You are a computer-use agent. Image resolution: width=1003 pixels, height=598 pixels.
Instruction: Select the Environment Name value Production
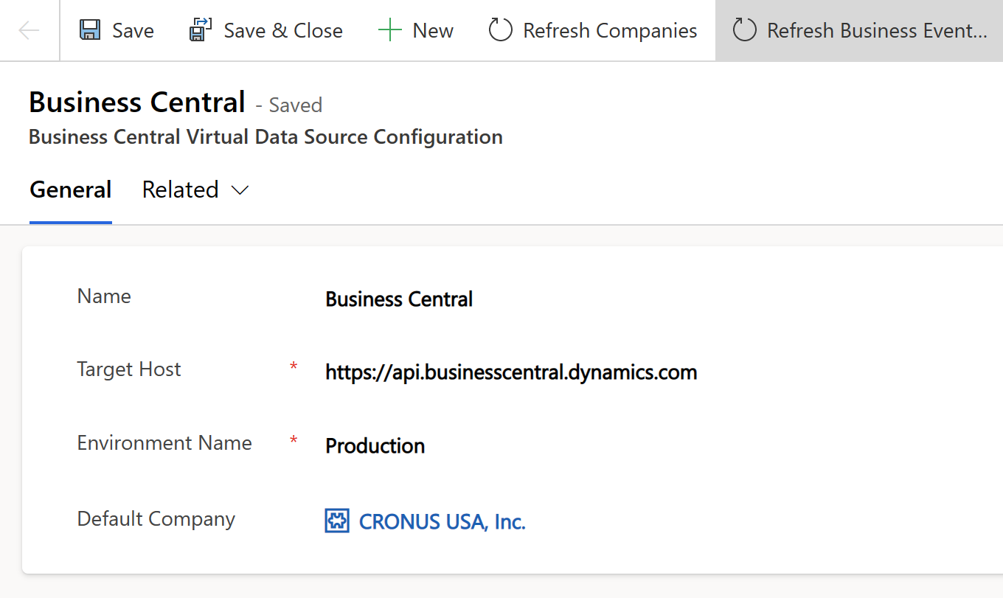(375, 445)
